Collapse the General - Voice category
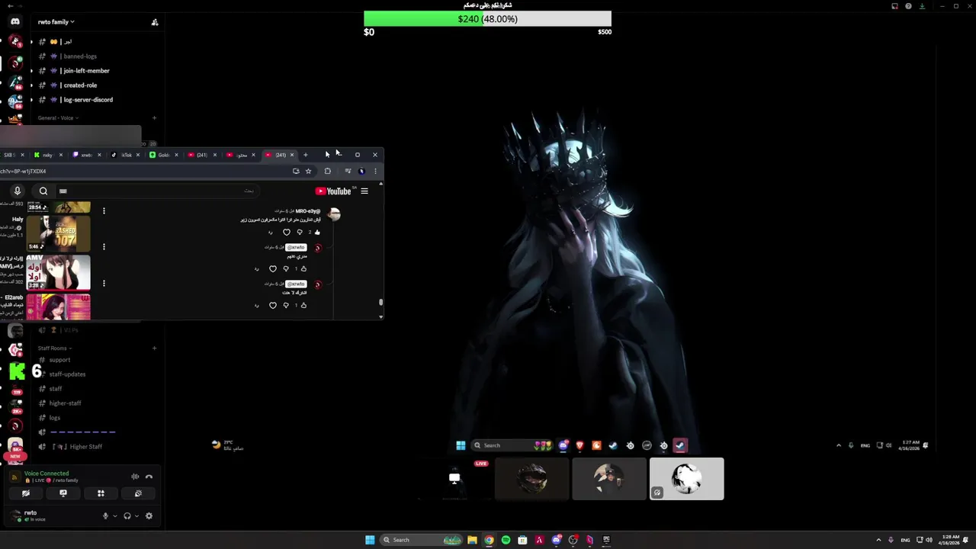This screenshot has width=976, height=549. [x=59, y=118]
